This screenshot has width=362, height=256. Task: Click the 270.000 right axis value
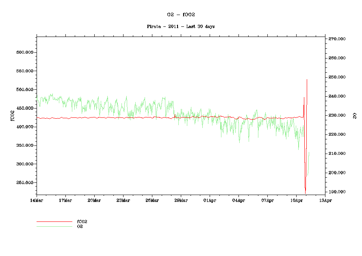337,39
